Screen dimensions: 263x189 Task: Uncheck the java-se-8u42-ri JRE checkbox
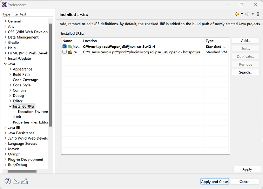(65, 46)
